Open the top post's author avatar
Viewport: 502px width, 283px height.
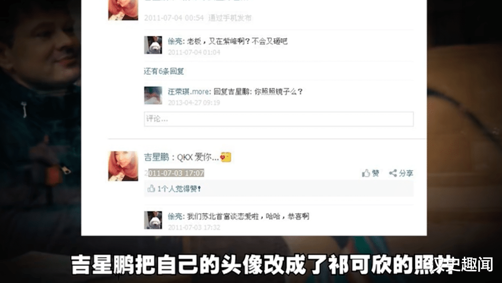point(123,10)
